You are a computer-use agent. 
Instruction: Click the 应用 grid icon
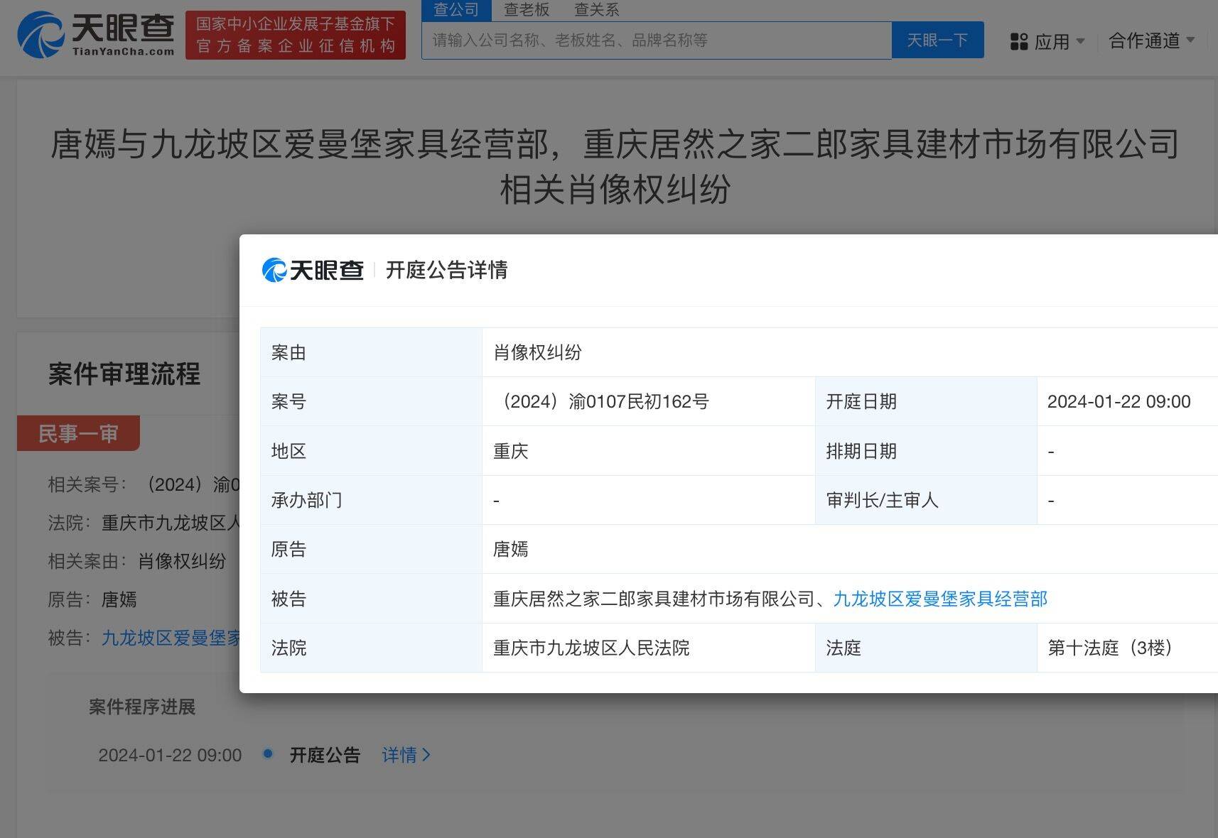point(1019,42)
